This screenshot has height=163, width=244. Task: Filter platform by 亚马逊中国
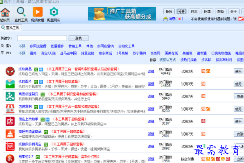(68, 53)
